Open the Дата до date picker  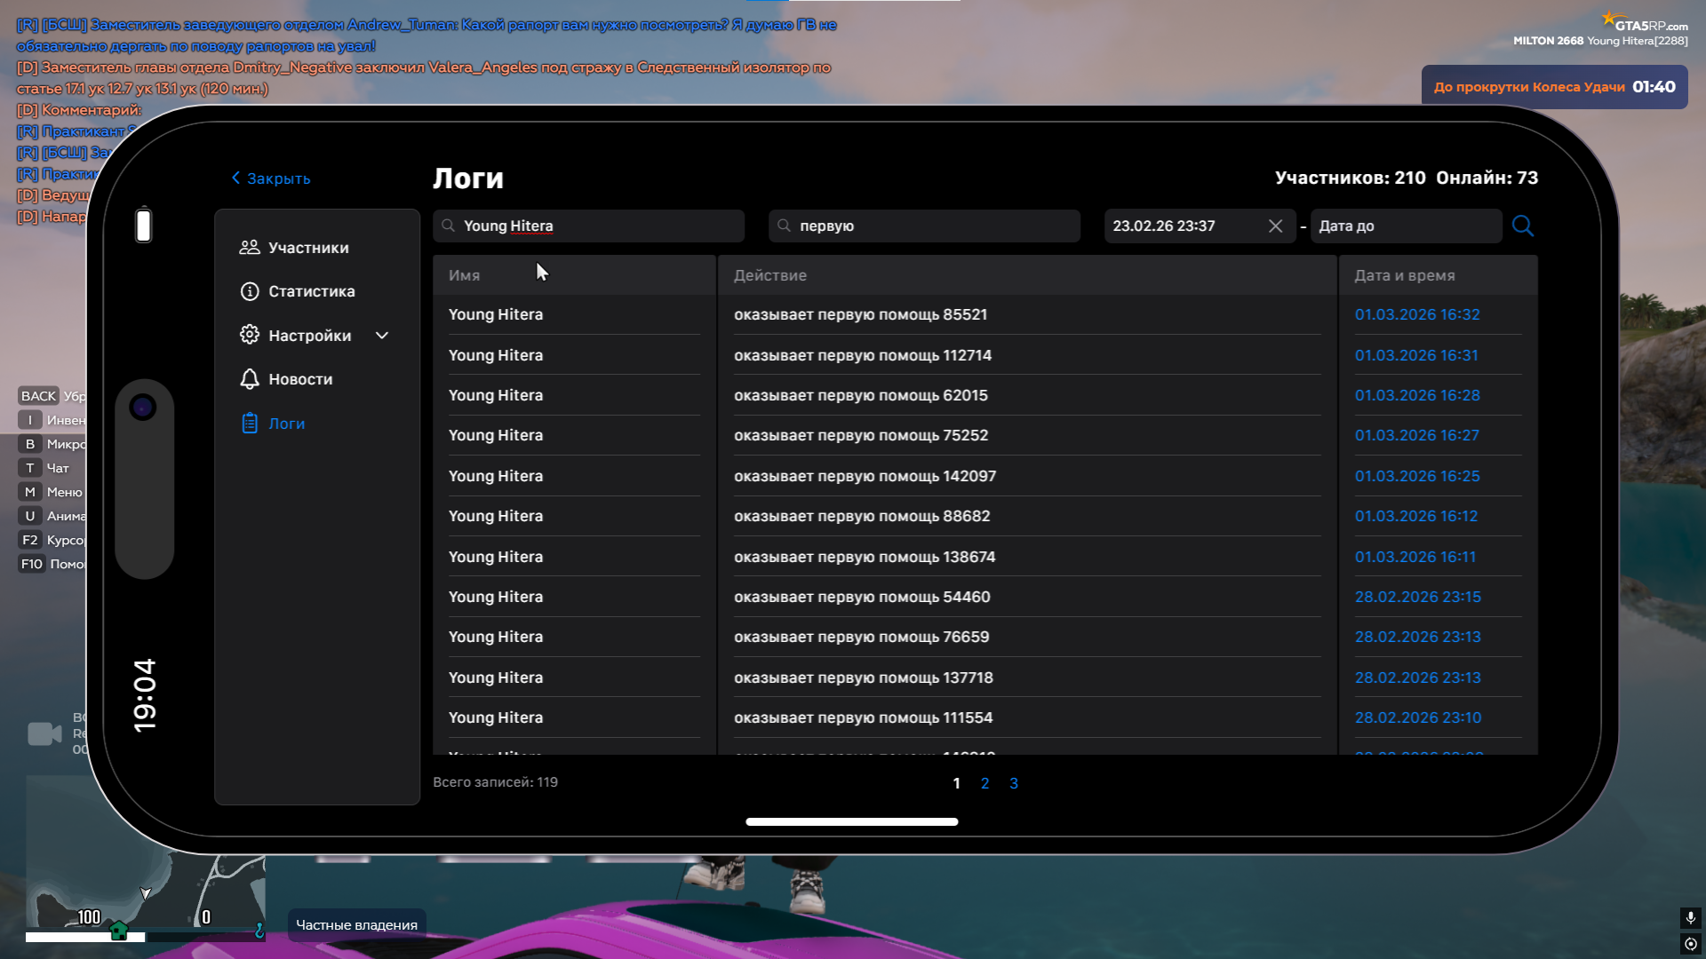click(x=1404, y=226)
